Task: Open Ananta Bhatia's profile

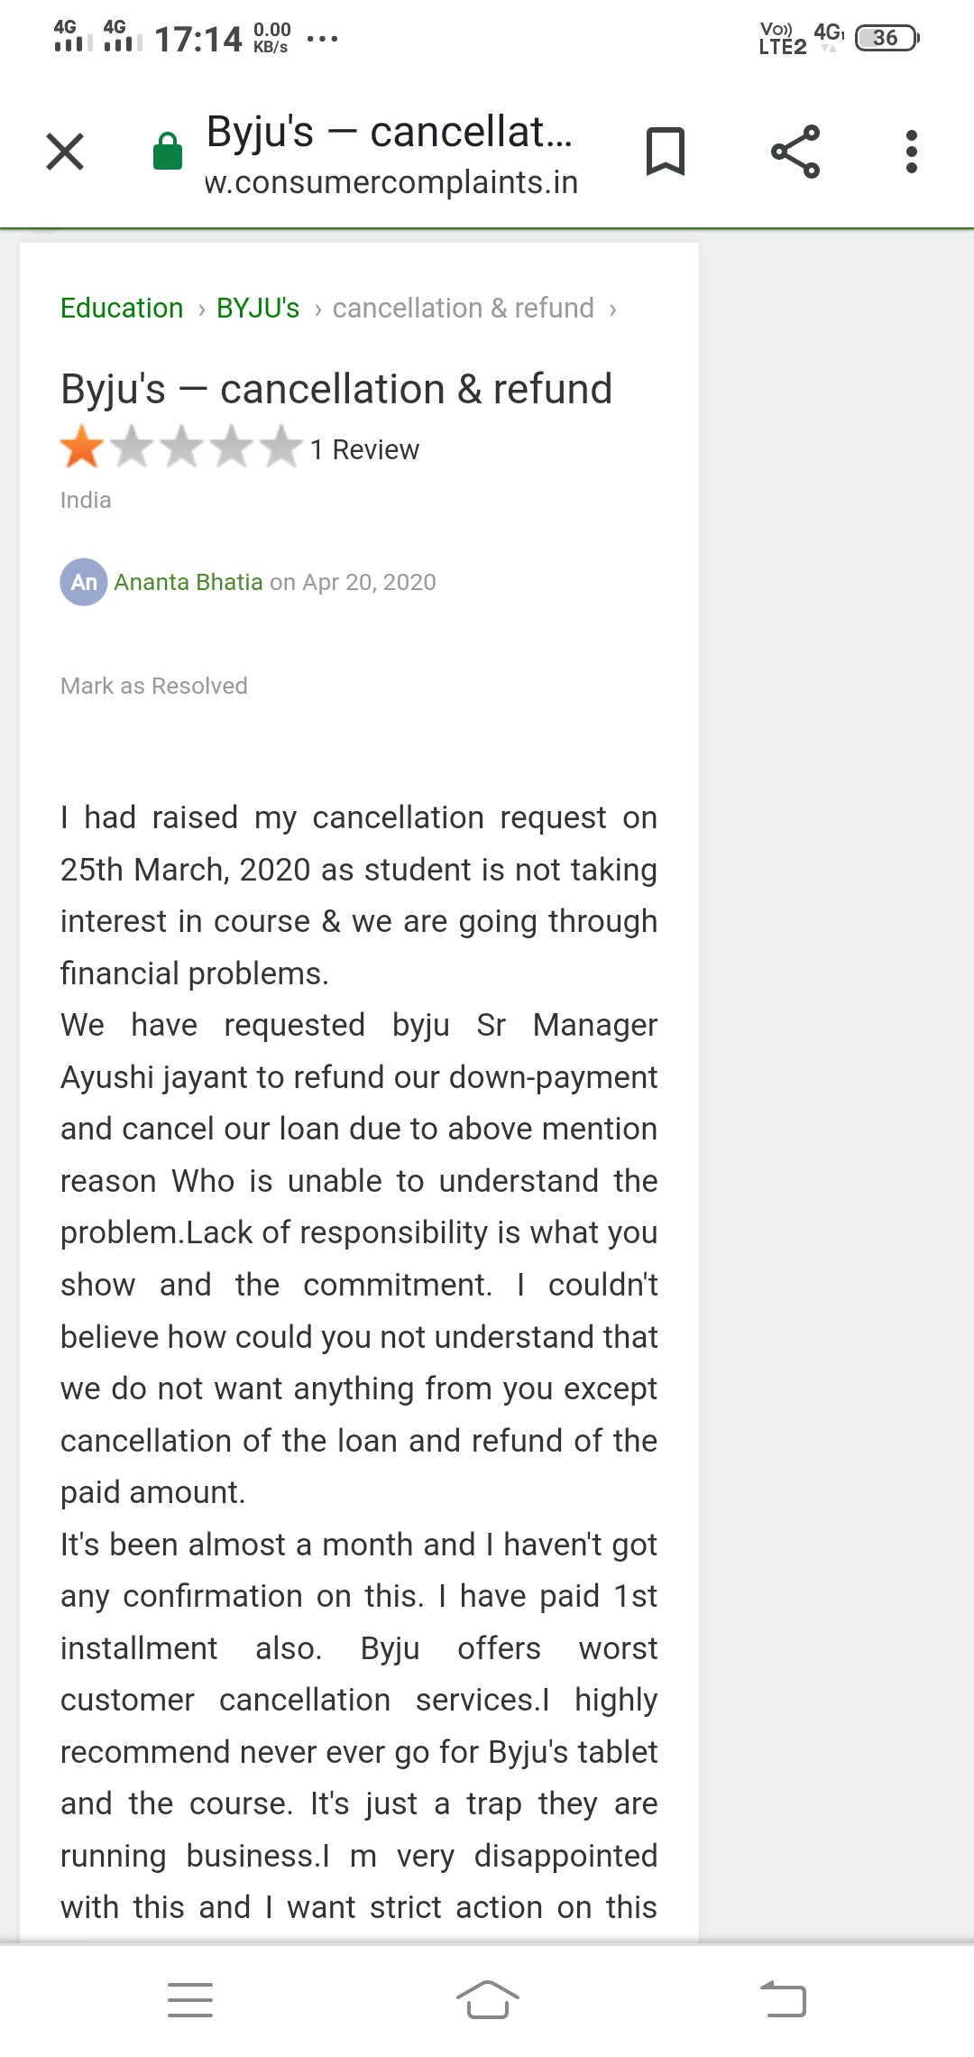Action: (188, 582)
